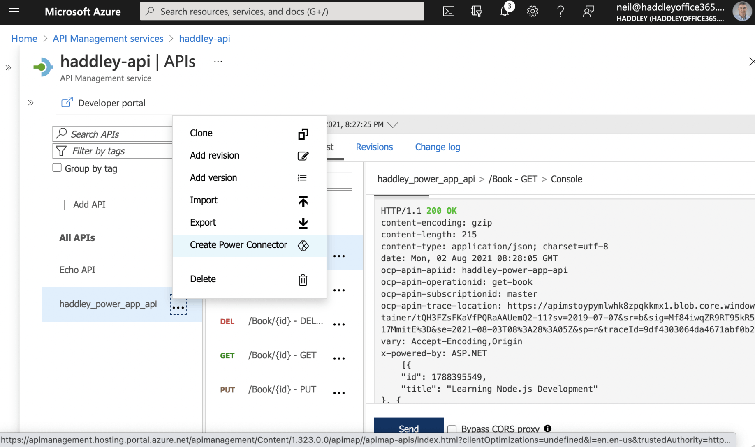Switch to the Change log tab
The height and width of the screenshot is (447, 755).
point(438,147)
